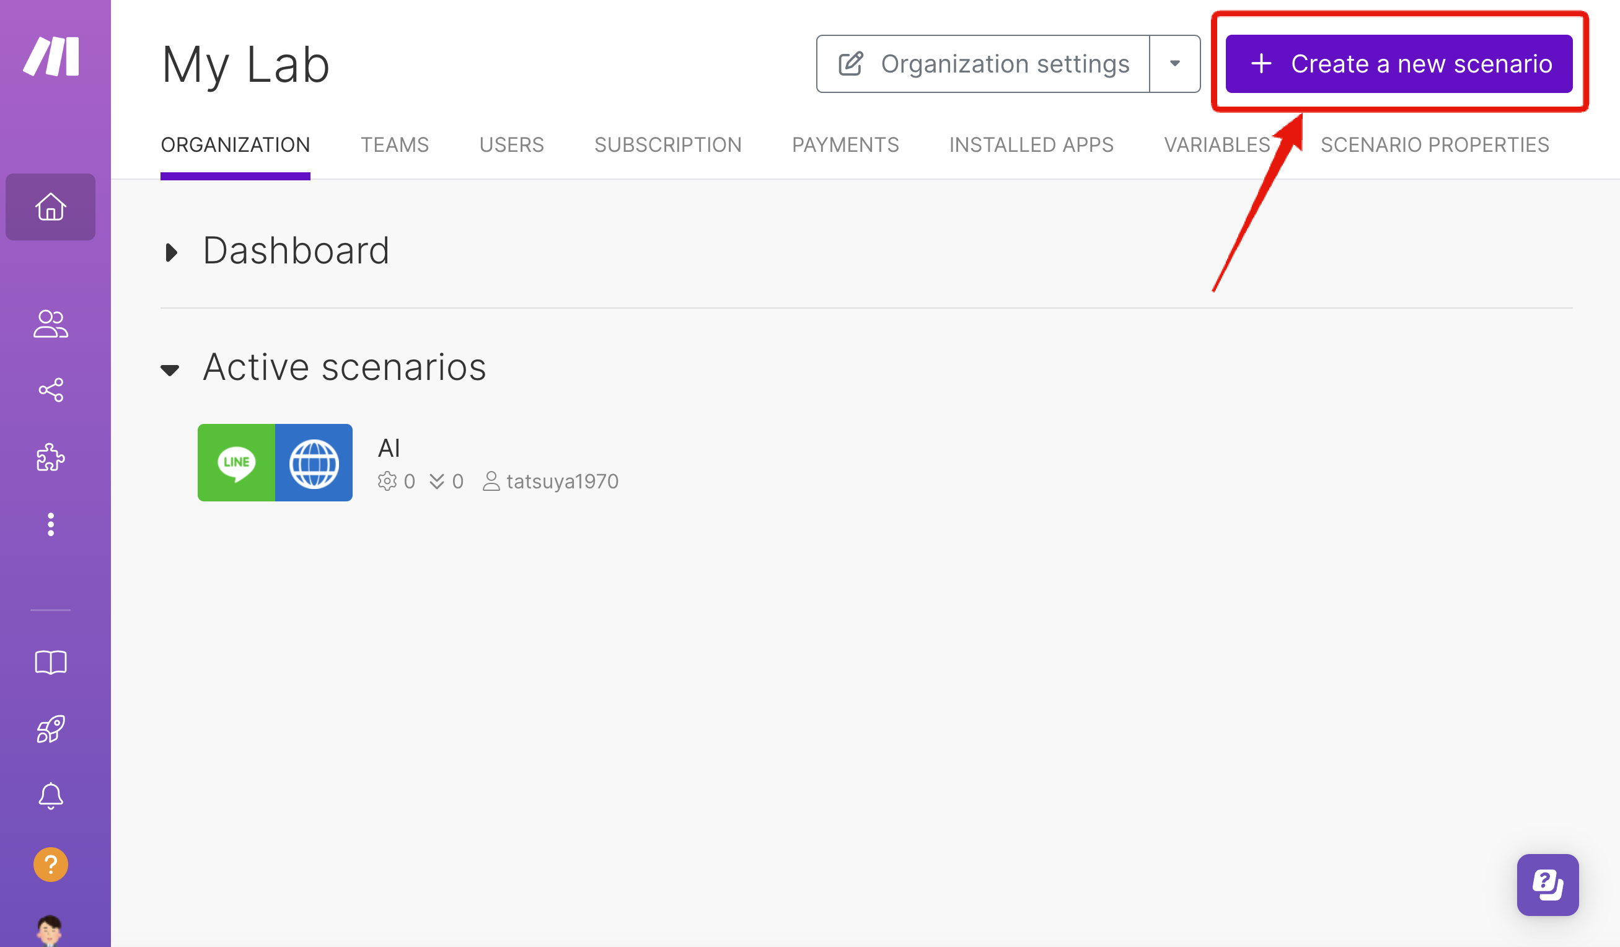The height and width of the screenshot is (947, 1620).
Task: Click the three-dot More menu in sidebar
Action: click(x=51, y=524)
